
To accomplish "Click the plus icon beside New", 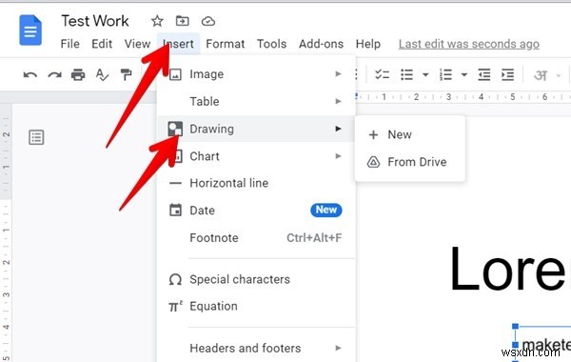I will coord(373,135).
